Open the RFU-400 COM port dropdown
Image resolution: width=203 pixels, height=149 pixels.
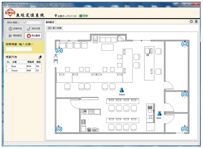(31, 23)
